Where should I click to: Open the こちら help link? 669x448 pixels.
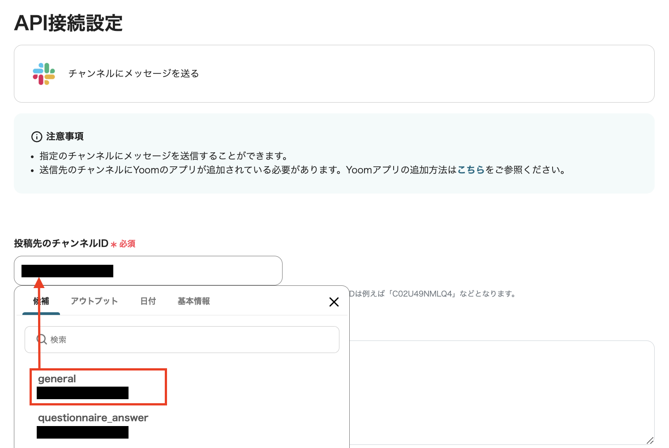click(x=471, y=170)
